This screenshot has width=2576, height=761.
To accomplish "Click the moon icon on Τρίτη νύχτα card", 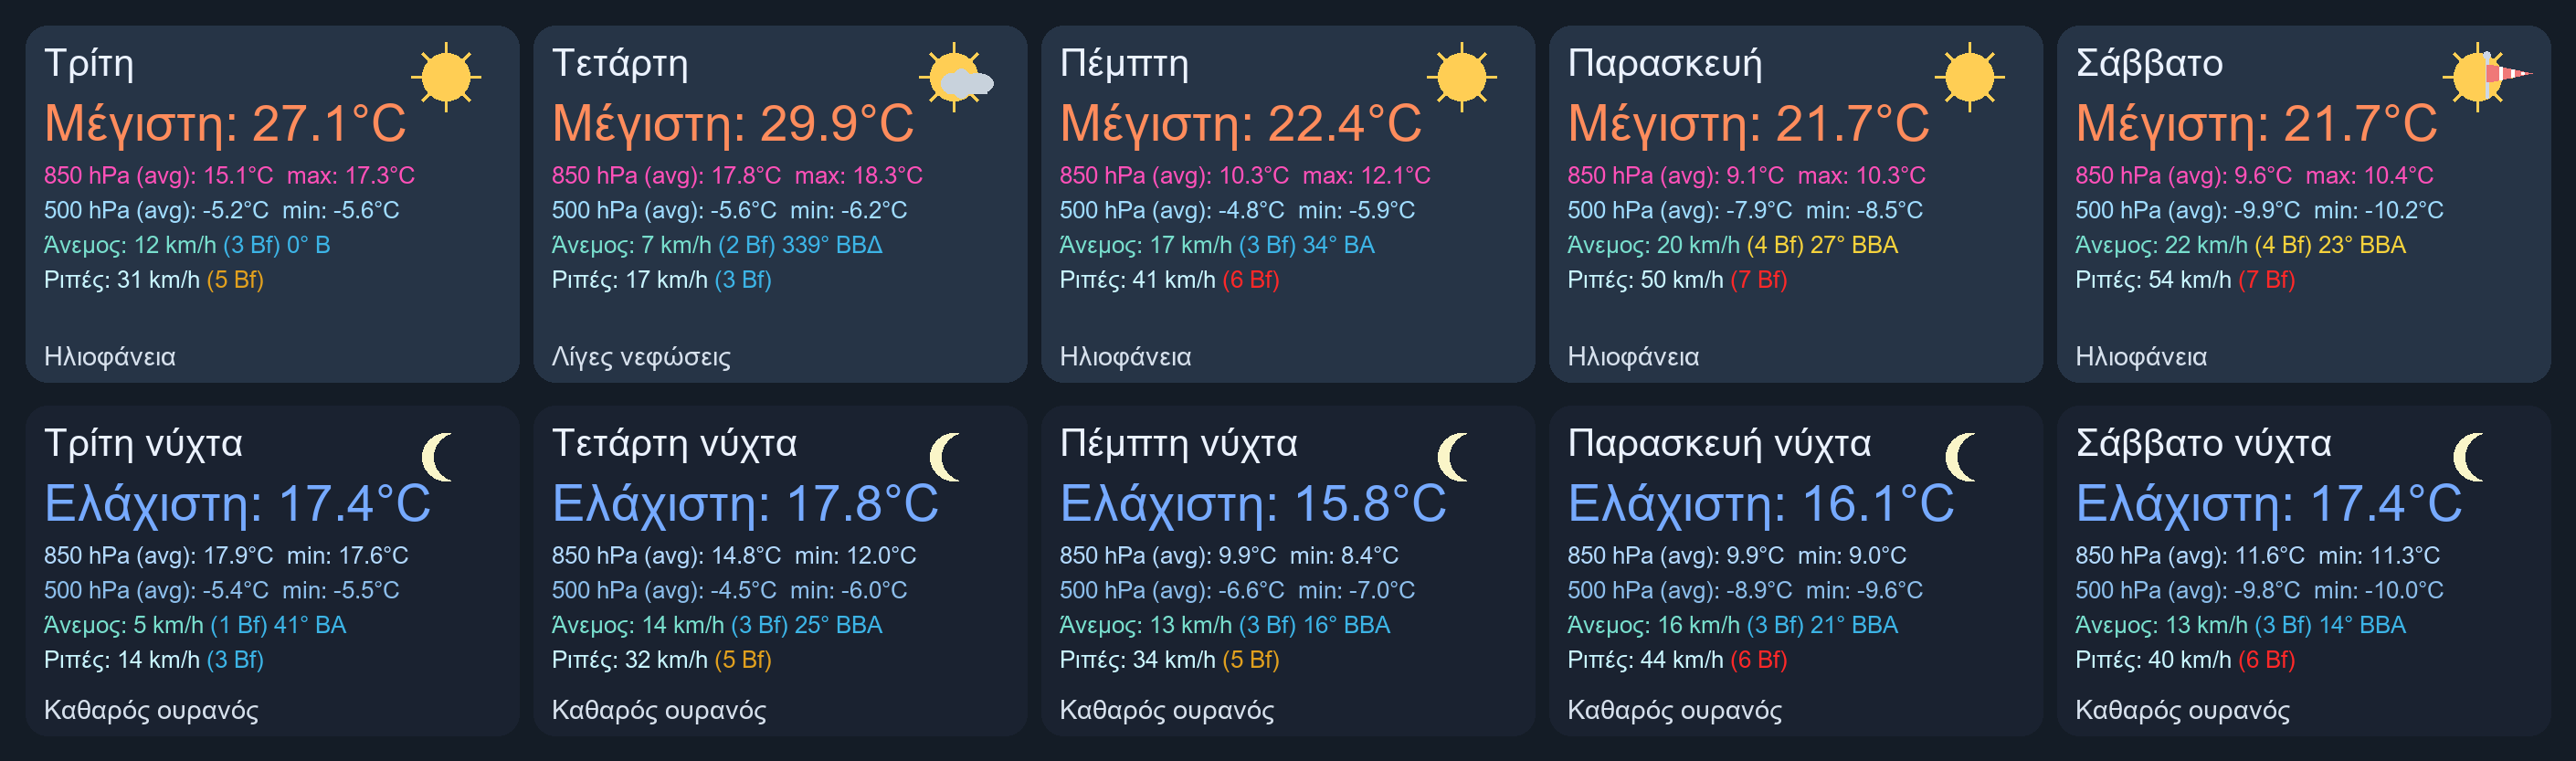I will 437,457.
